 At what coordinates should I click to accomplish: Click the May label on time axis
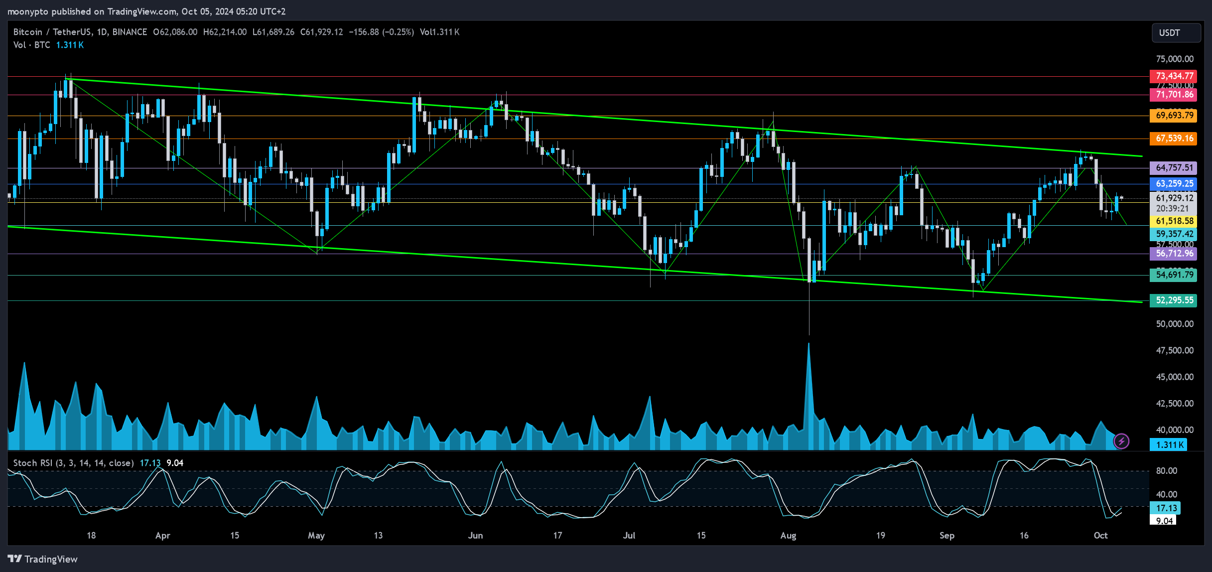(x=316, y=536)
